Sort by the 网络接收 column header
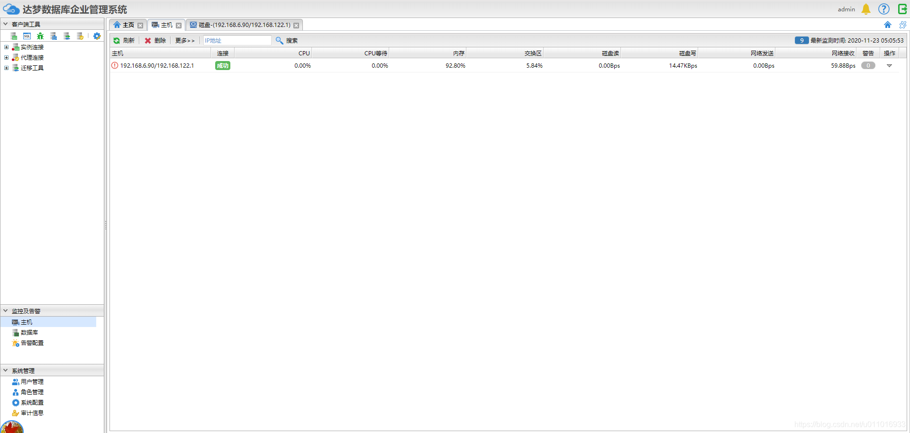This screenshot has height=433, width=910. pyautogui.click(x=816, y=53)
